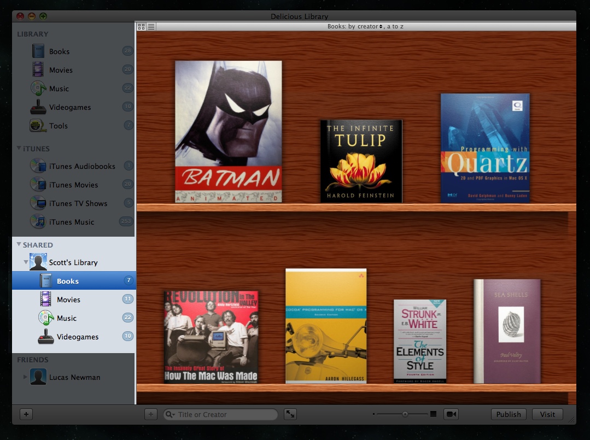Adjust the cover size slider
This screenshot has height=440, width=590.
click(405, 414)
